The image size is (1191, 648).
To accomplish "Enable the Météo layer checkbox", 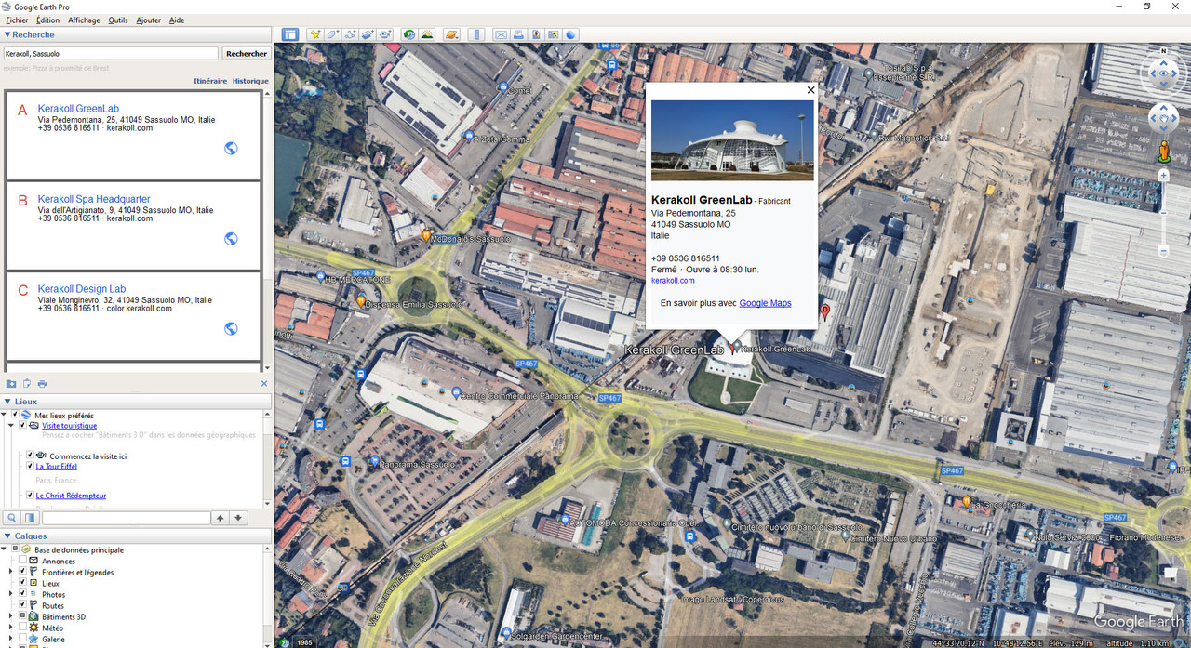I will (22, 628).
